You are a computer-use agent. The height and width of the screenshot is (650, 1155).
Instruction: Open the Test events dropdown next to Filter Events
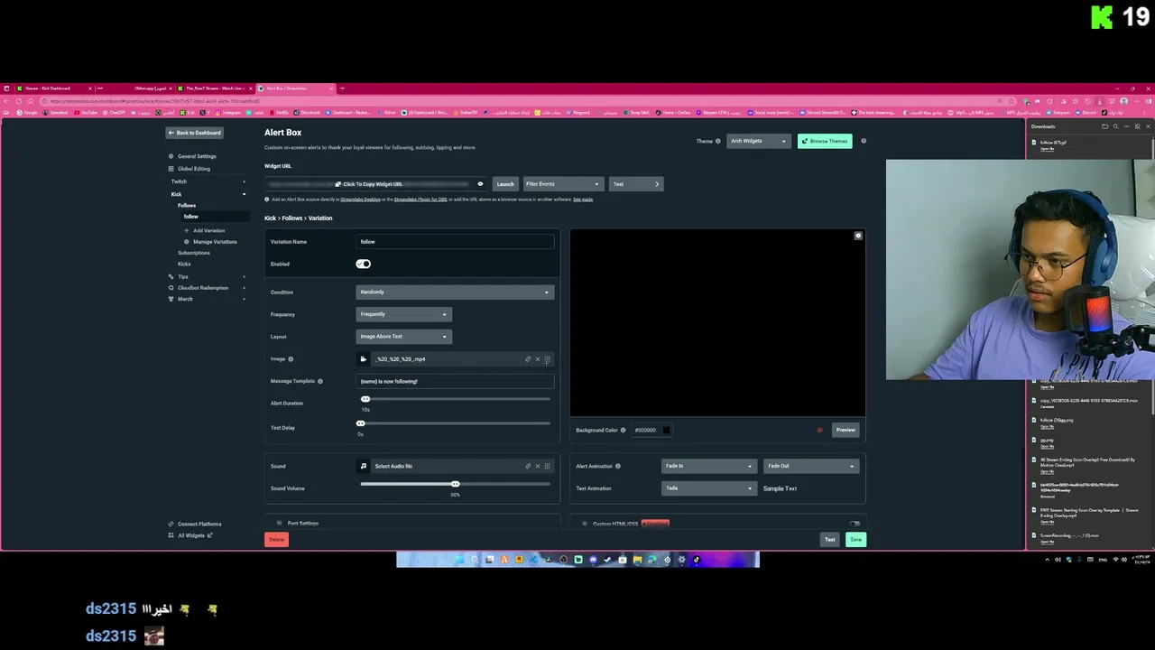(x=636, y=184)
